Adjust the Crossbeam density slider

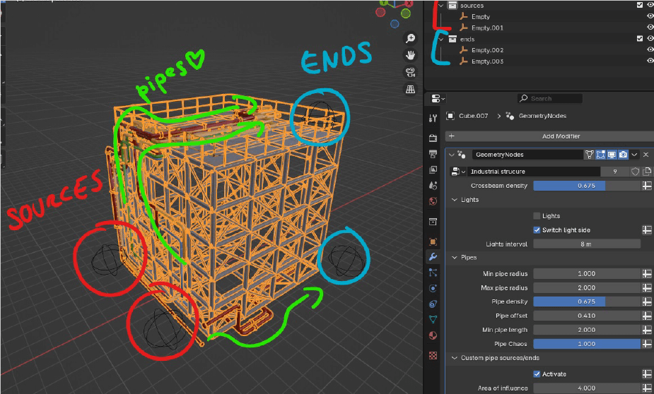(586, 186)
